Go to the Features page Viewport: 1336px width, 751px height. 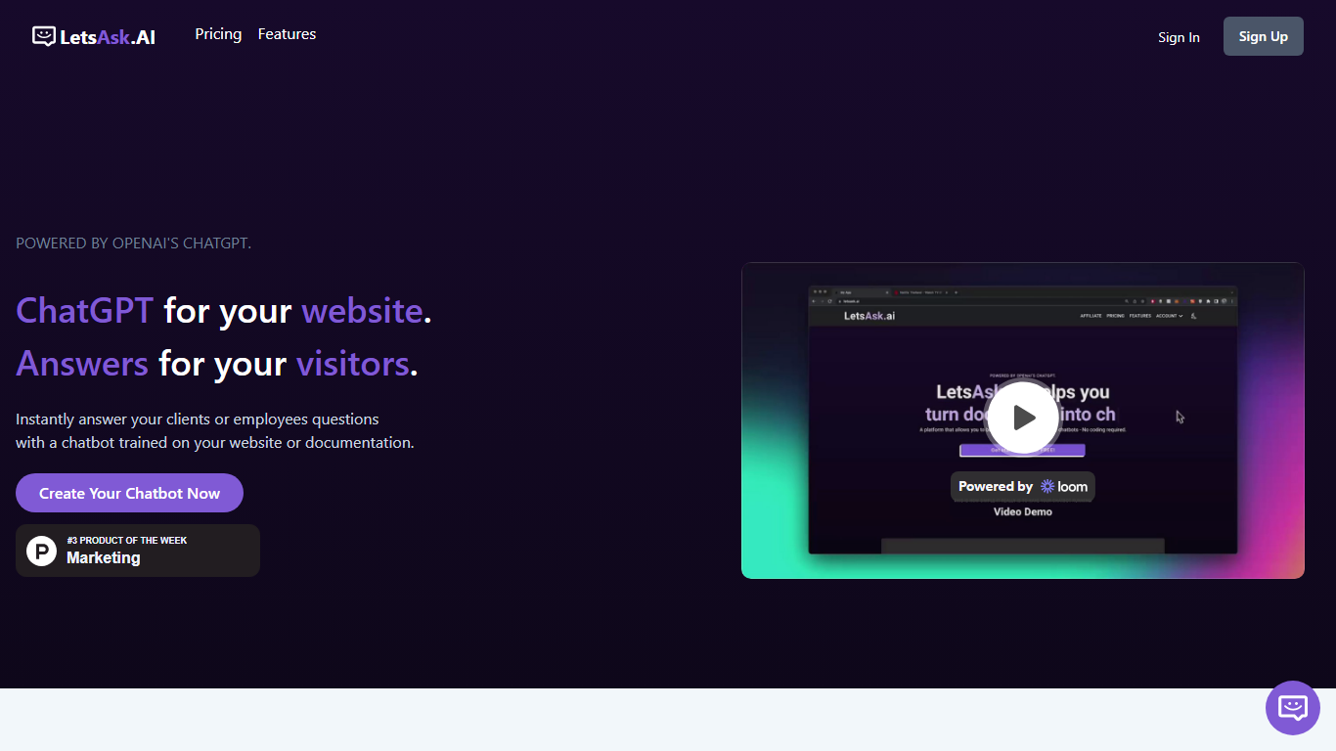287,34
